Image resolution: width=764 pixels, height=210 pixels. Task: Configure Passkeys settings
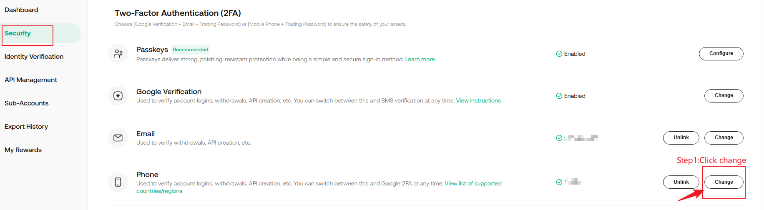[x=721, y=54]
